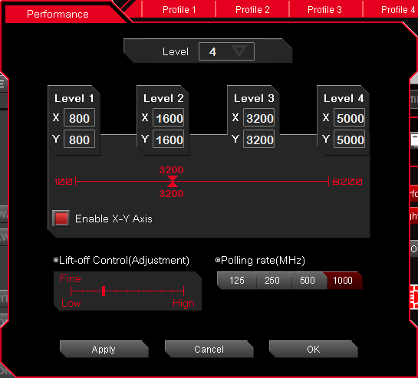Click the DPI slider handle at 3200

[173, 182]
